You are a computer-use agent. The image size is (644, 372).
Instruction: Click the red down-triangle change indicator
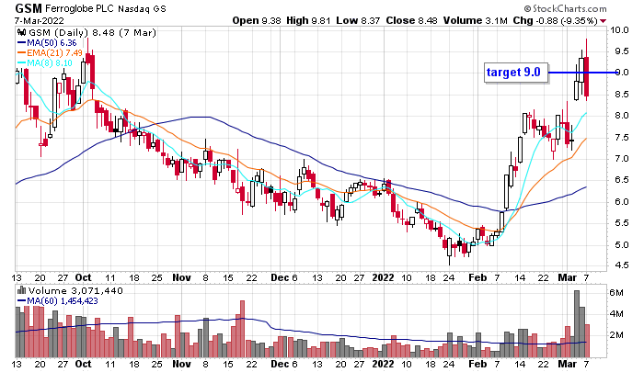pos(604,21)
